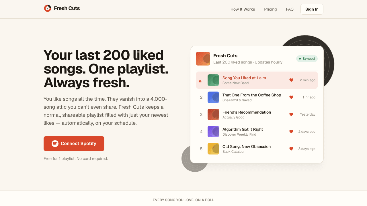Click heart icon next to Algorithm Got It Right
The image size is (367, 206).
[291, 132]
